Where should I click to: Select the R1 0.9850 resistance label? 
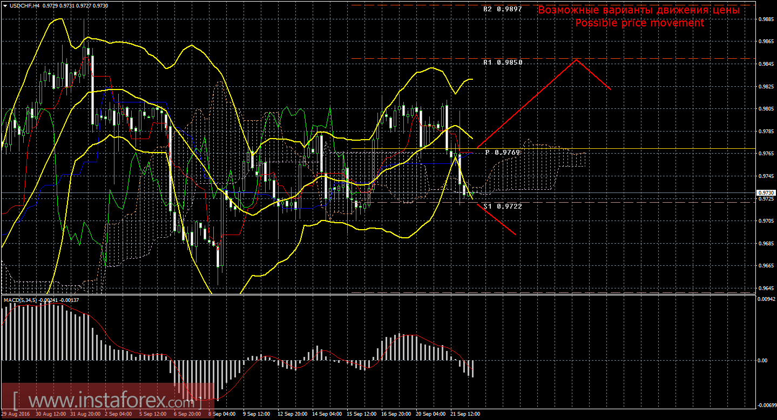(502, 63)
